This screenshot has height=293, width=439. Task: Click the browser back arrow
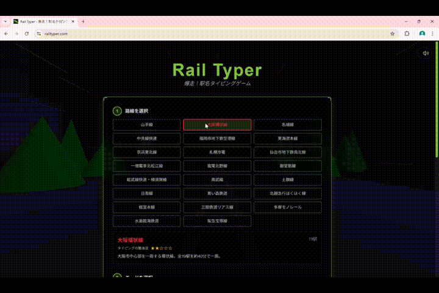(6, 34)
